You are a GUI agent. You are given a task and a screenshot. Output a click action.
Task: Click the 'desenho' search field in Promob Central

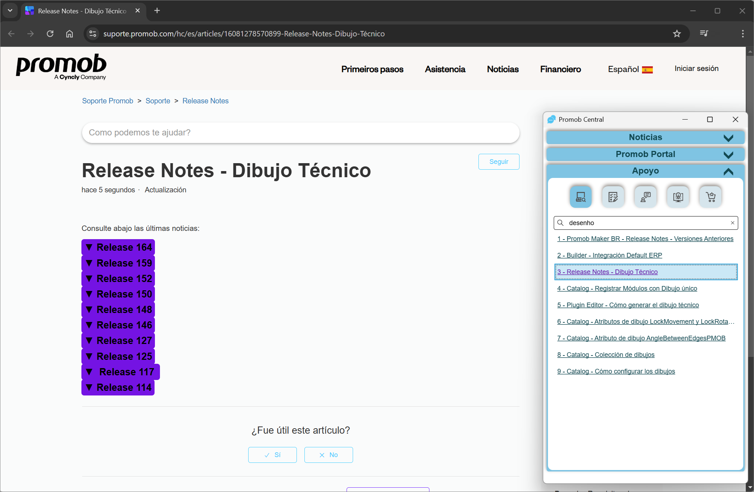tap(646, 223)
